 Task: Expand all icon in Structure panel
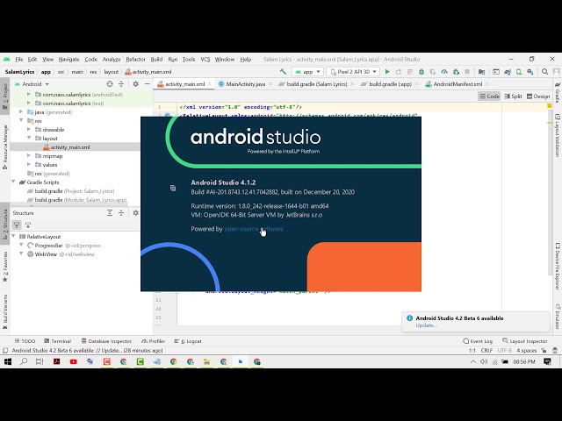click(110, 212)
